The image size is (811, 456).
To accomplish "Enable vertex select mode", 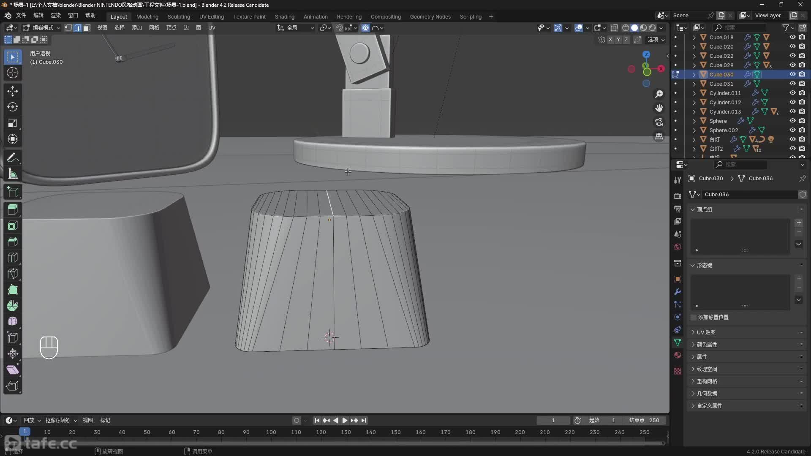I will click(x=68, y=28).
